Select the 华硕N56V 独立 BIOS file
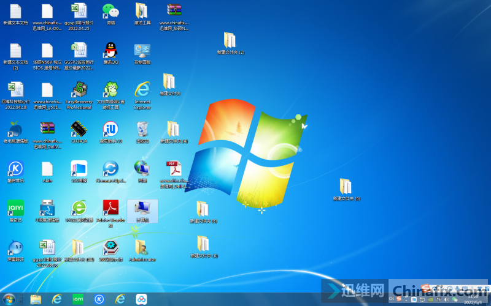The image size is (491, 306). [47, 56]
